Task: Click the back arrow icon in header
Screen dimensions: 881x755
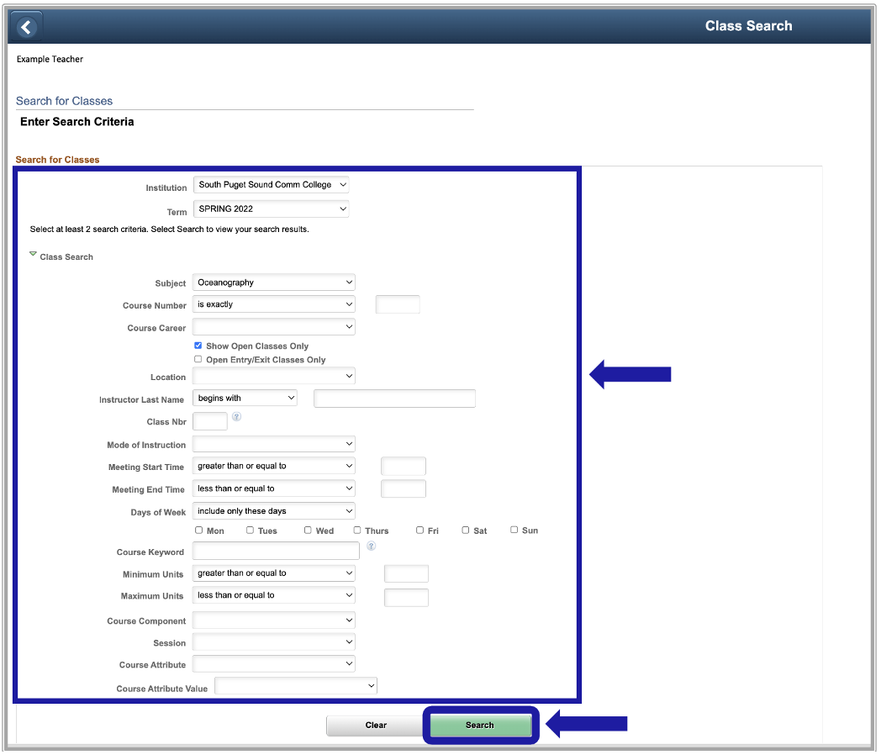Action: click(26, 27)
